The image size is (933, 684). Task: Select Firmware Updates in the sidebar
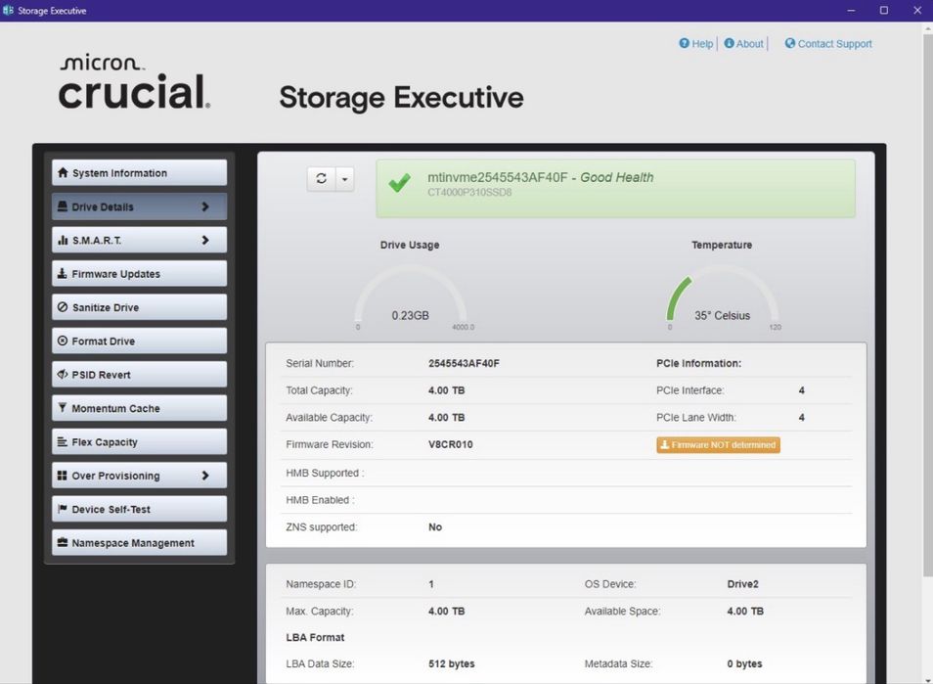point(139,273)
